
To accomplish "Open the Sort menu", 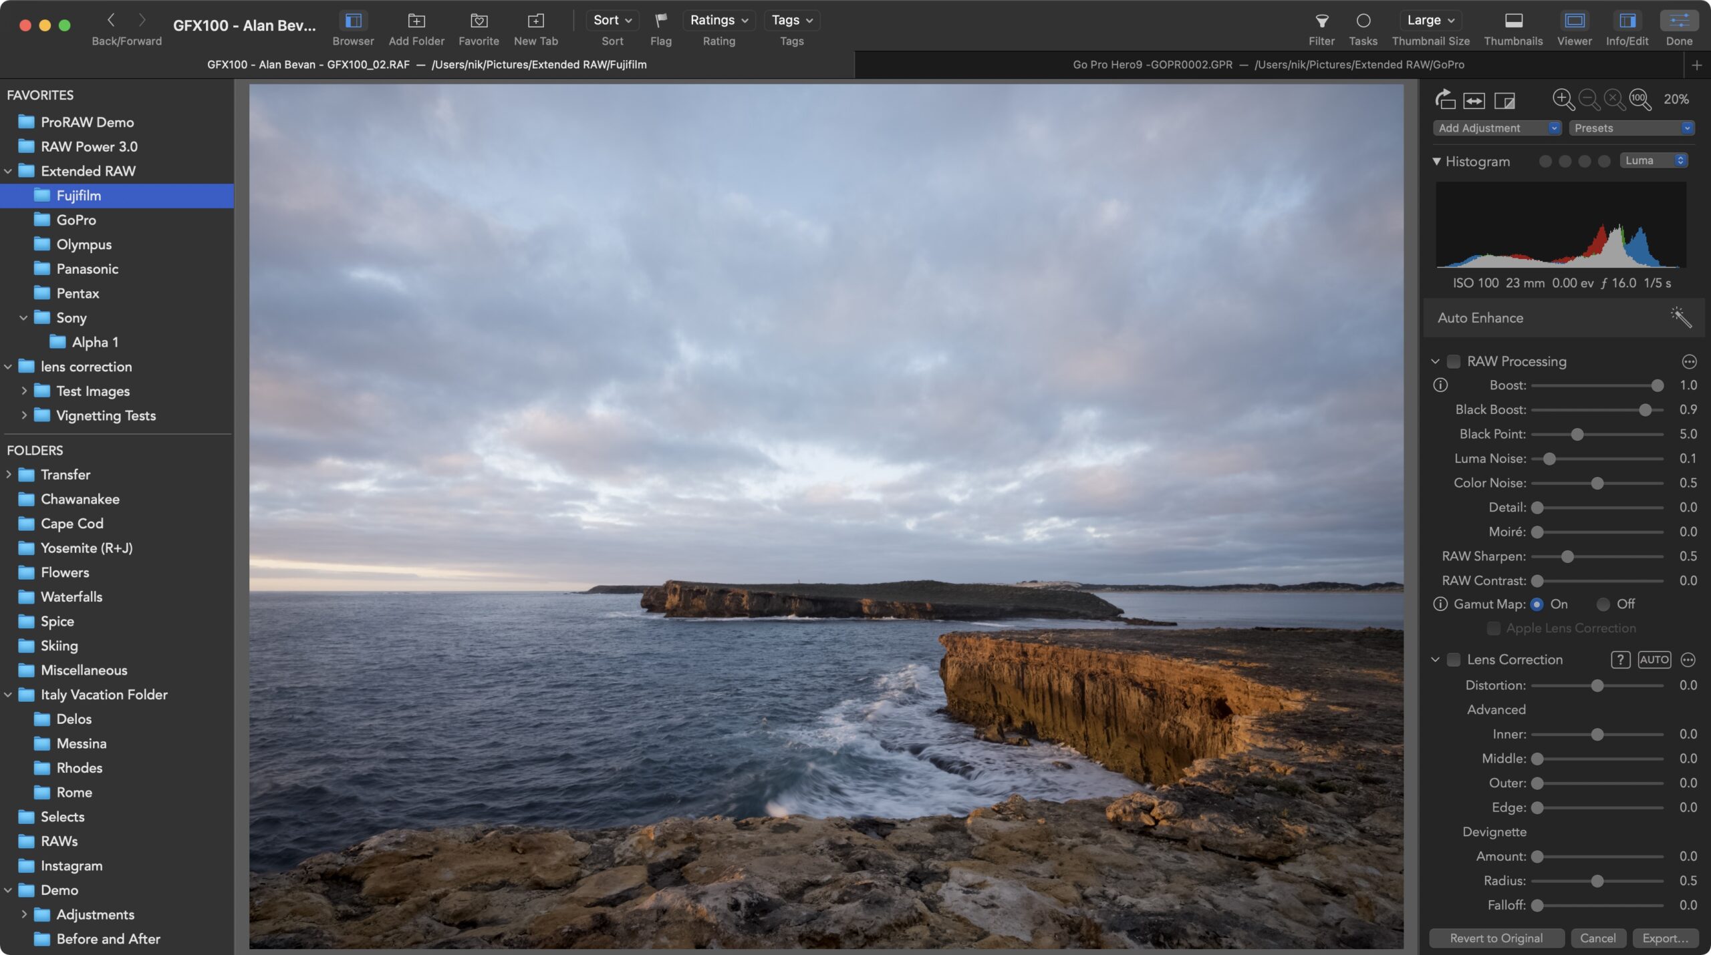I will tap(611, 20).
